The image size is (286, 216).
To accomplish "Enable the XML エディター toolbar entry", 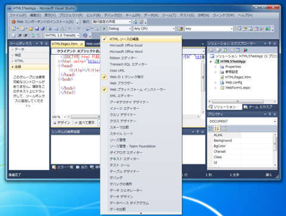I will tap(141, 96).
